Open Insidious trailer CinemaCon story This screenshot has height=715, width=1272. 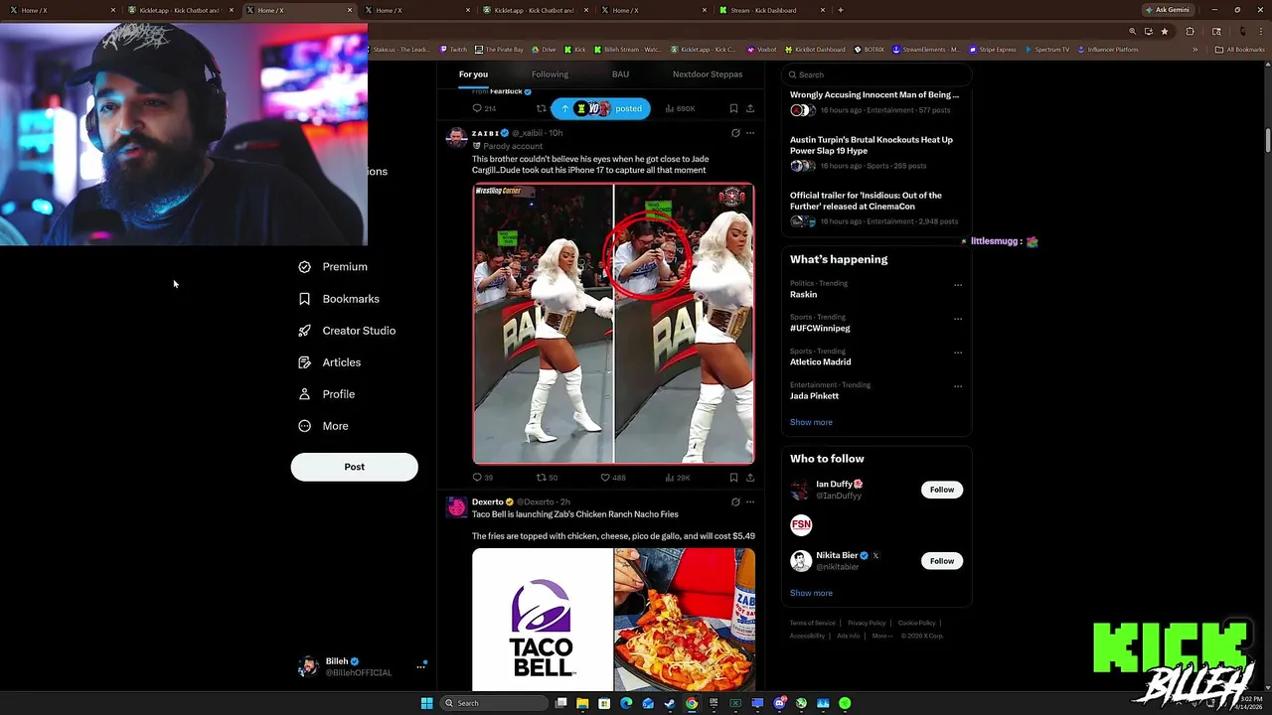click(x=866, y=201)
